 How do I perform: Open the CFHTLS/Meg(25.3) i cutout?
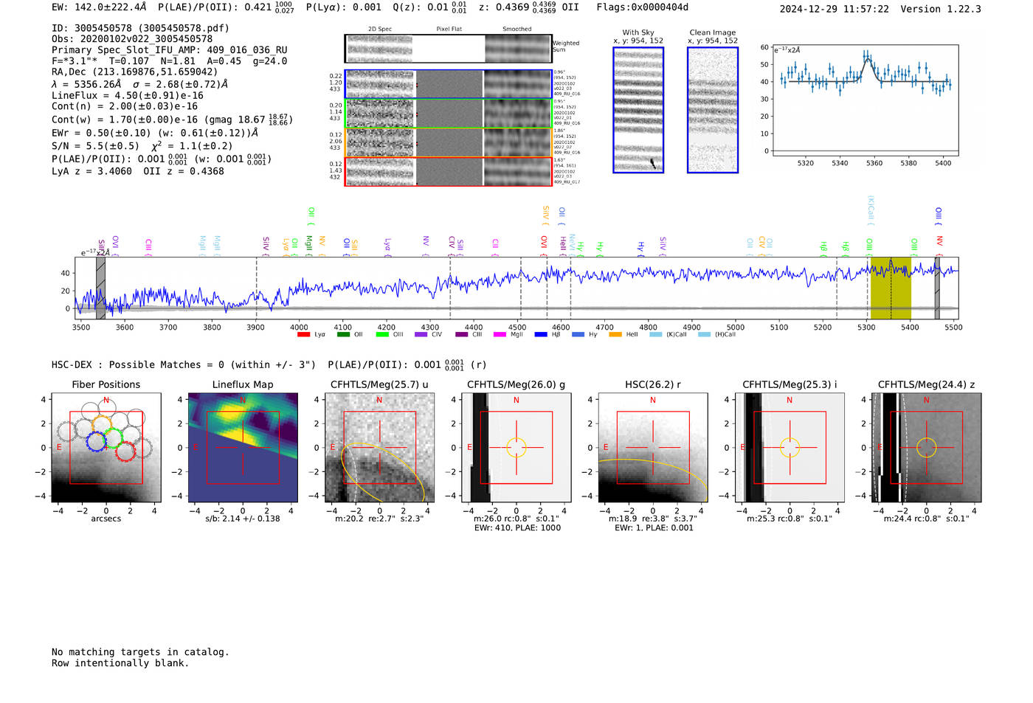coord(790,448)
